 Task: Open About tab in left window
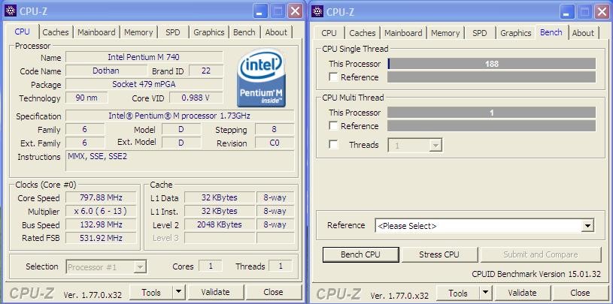click(276, 32)
